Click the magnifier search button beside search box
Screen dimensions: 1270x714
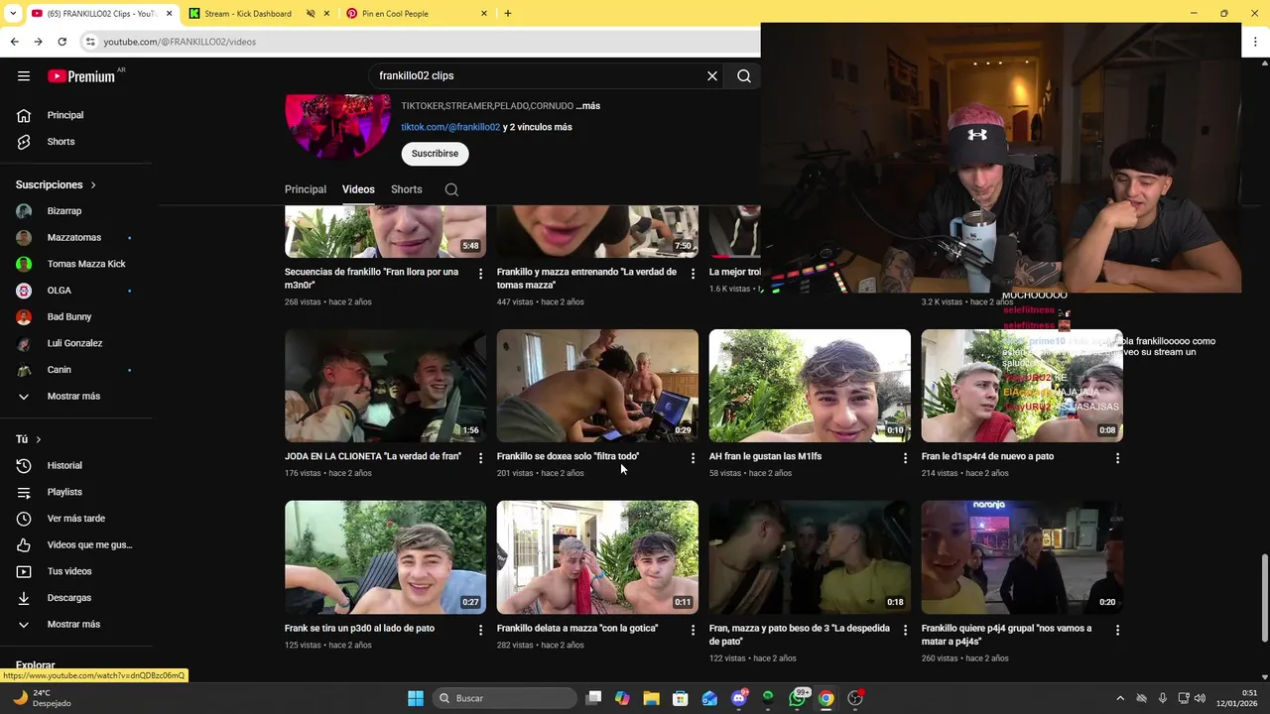coord(744,76)
